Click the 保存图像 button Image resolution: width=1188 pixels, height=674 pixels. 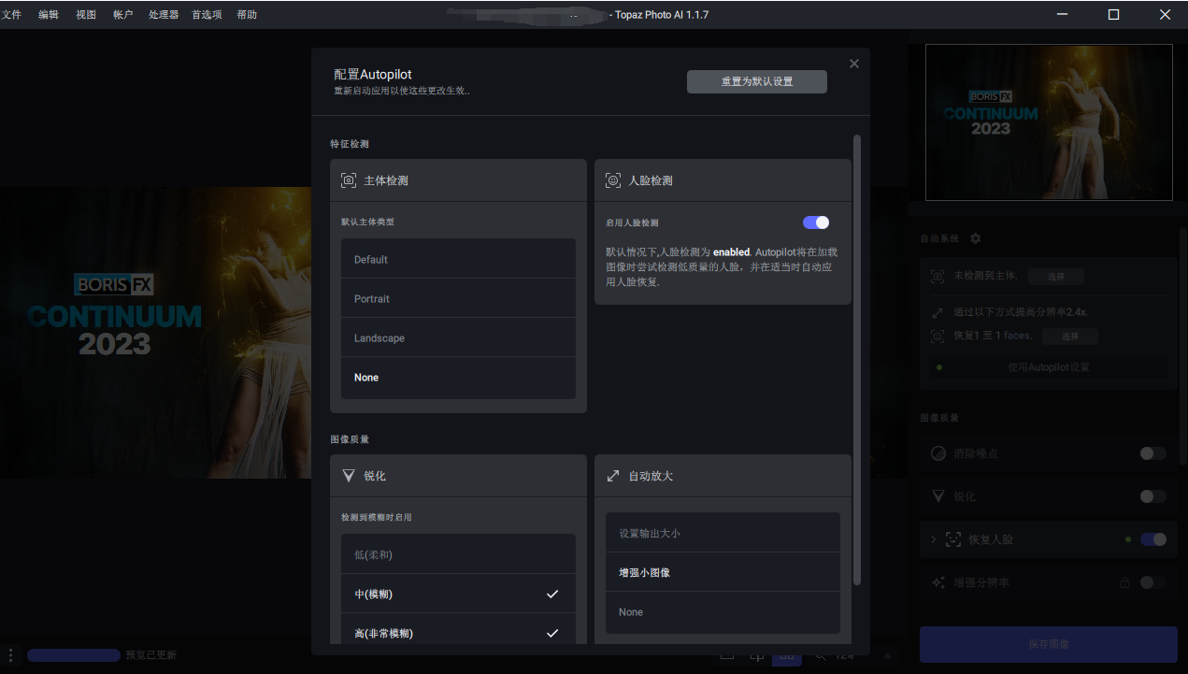(1049, 644)
